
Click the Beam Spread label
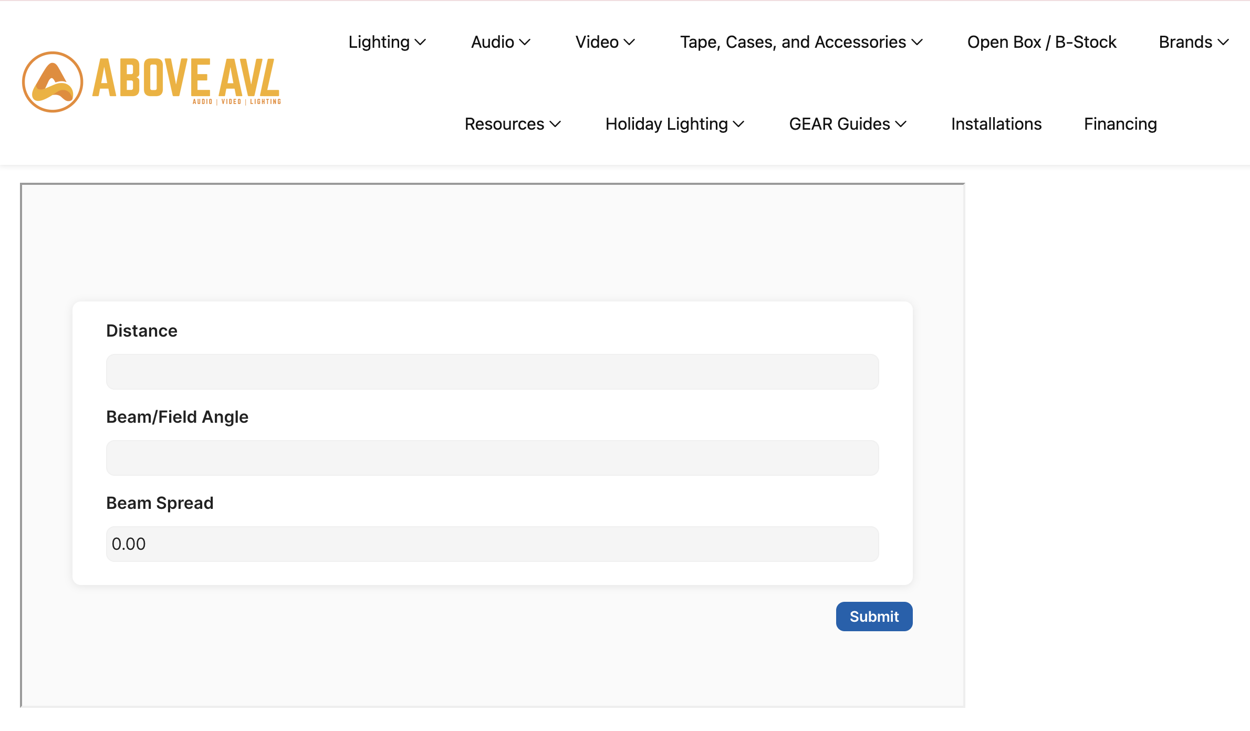tap(160, 503)
